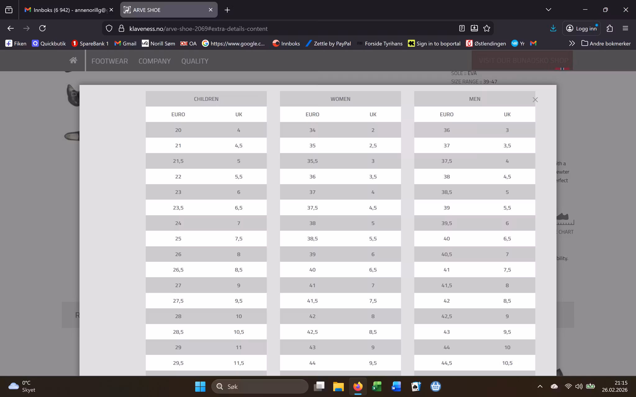Toggle reader view icon in address bar

[462, 29]
